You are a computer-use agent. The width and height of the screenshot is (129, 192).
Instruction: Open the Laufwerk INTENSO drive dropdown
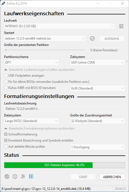click(x=59, y=26)
